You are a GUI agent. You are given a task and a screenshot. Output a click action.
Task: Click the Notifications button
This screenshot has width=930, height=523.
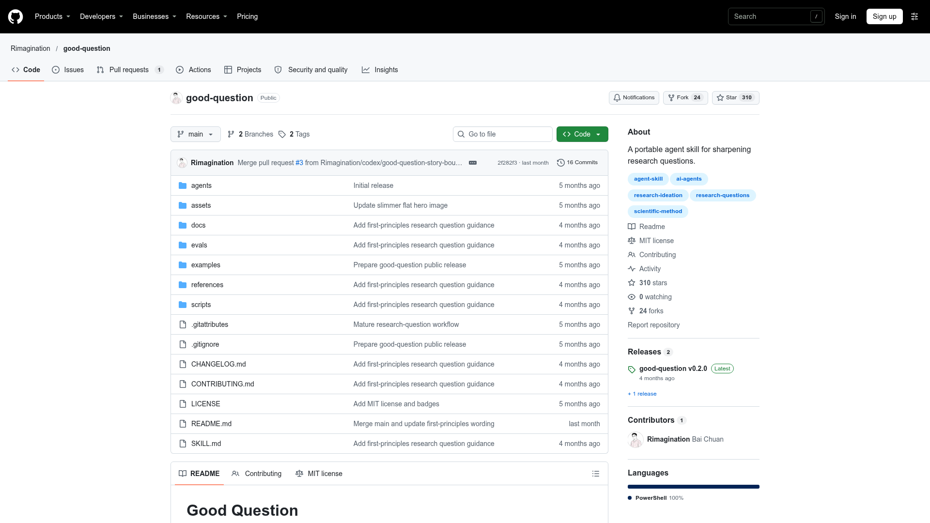[634, 98]
